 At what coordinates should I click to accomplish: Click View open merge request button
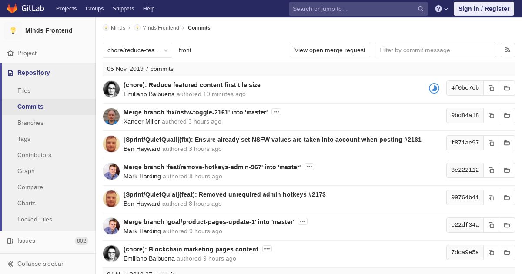pos(330,50)
